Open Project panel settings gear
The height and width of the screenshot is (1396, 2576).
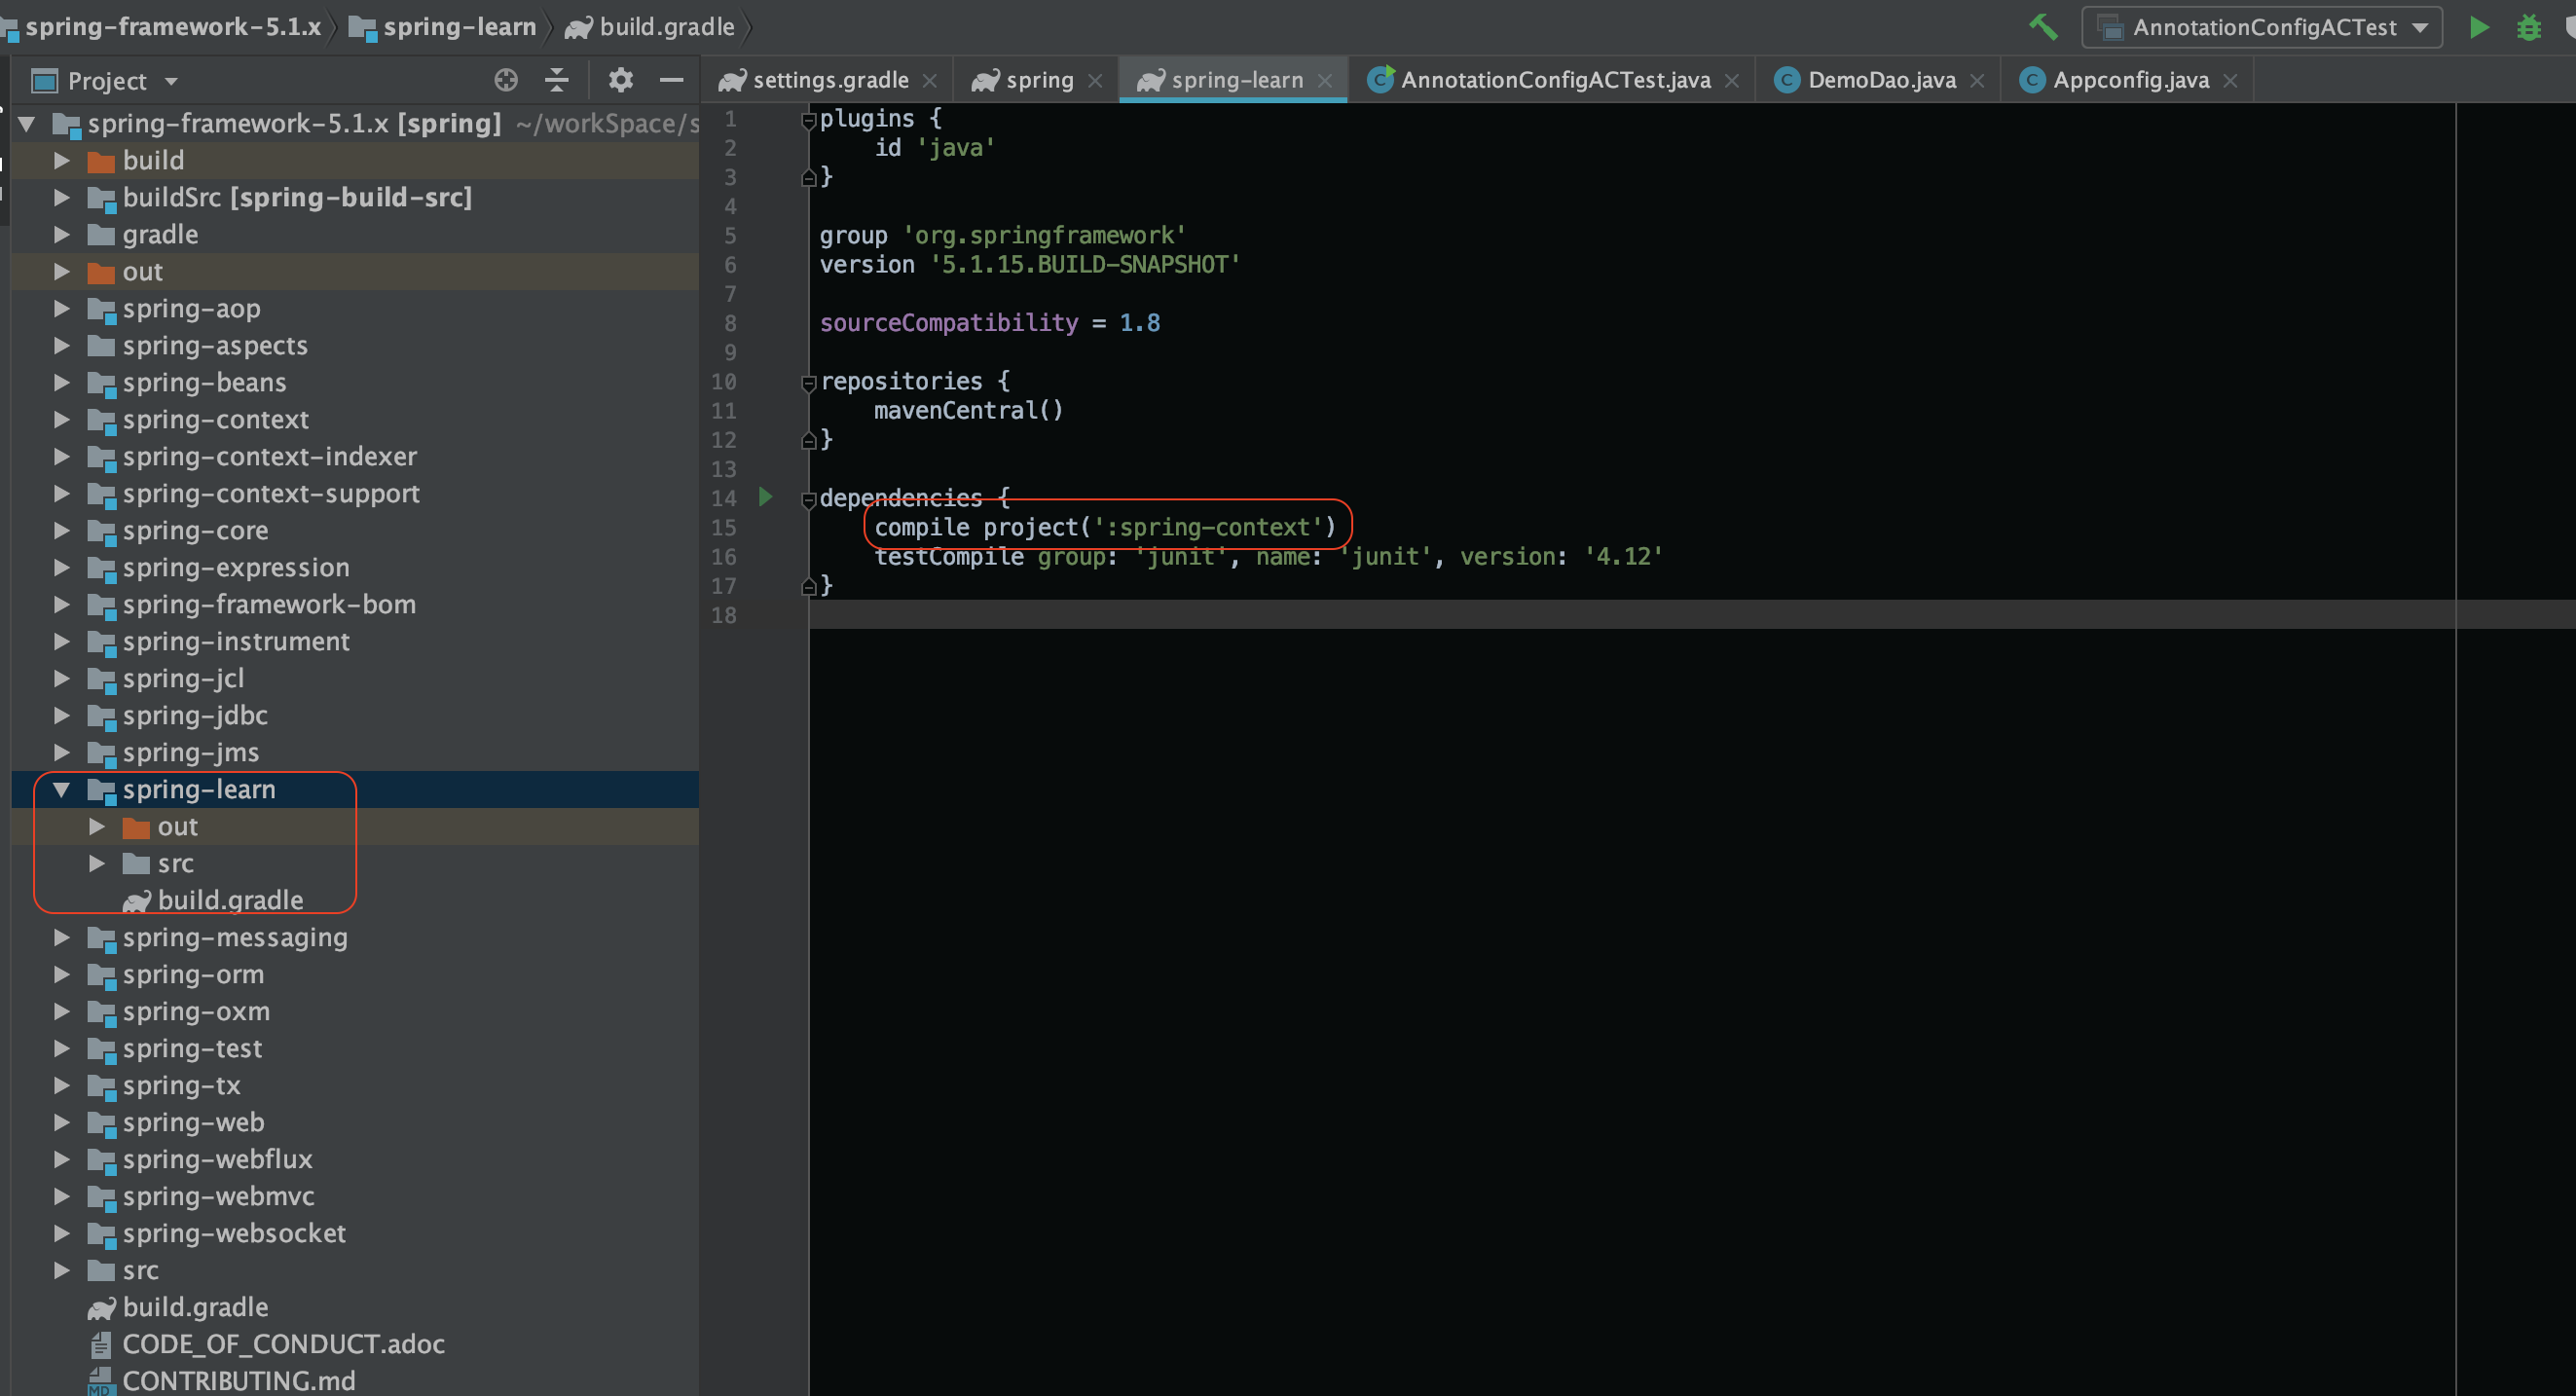(620, 80)
